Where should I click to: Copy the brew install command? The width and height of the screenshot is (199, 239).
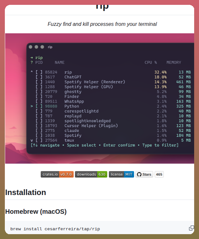click(x=191, y=228)
